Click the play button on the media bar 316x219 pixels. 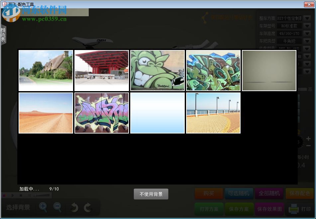click(x=13, y=195)
